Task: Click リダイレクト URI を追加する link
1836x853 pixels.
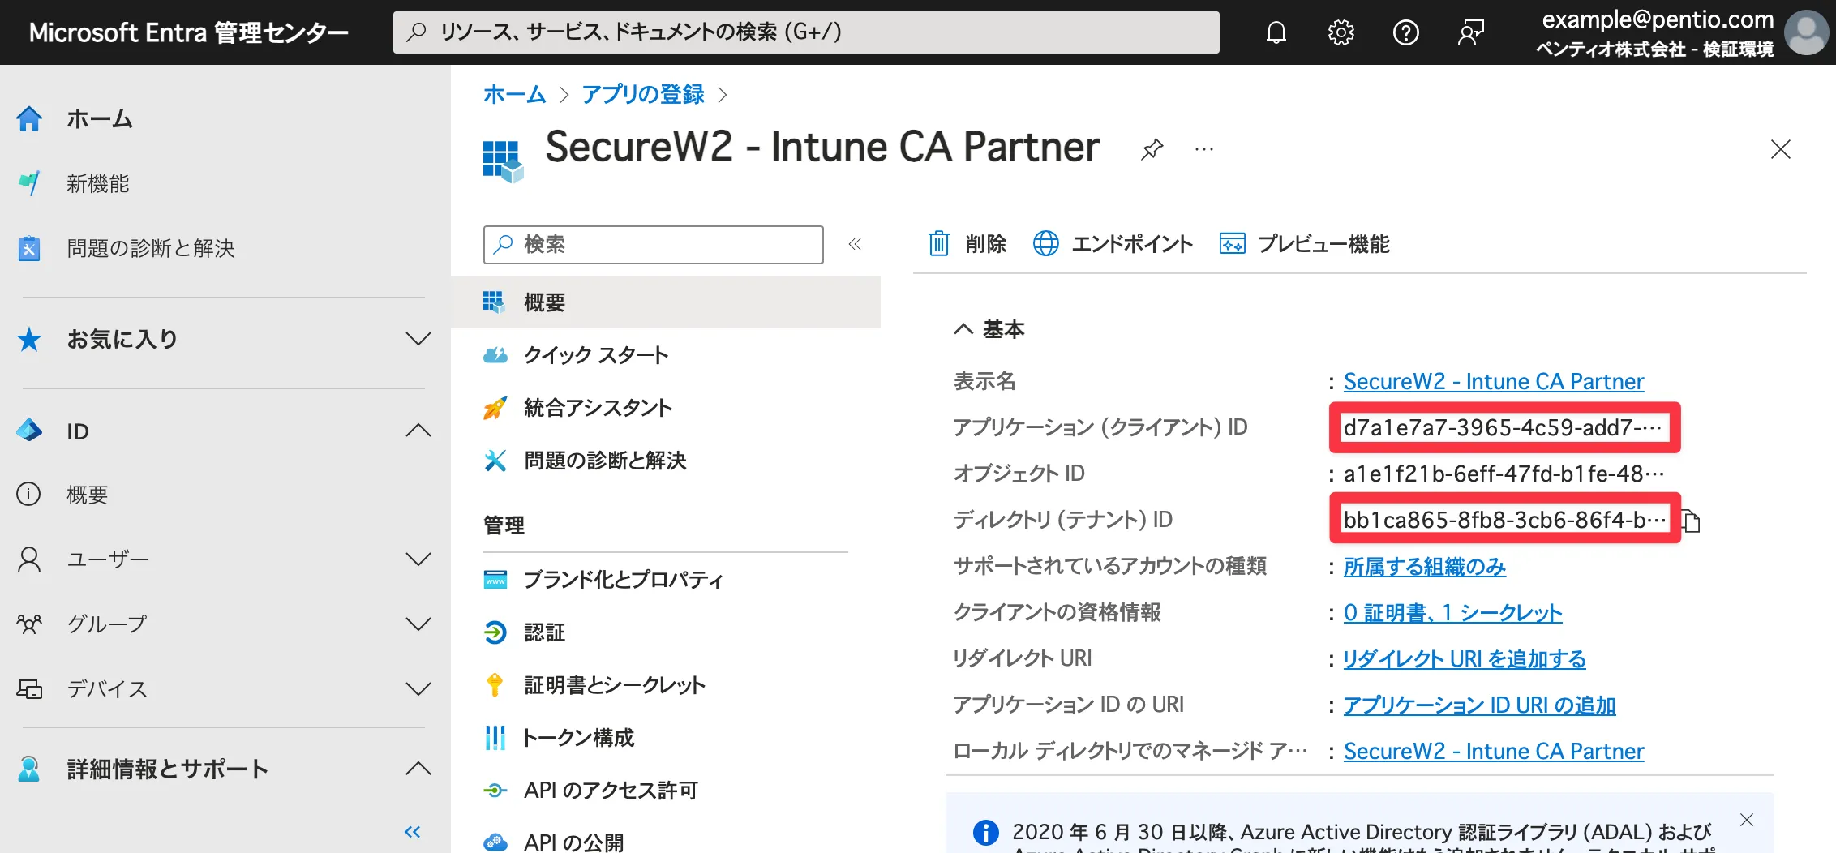Action: (1465, 658)
